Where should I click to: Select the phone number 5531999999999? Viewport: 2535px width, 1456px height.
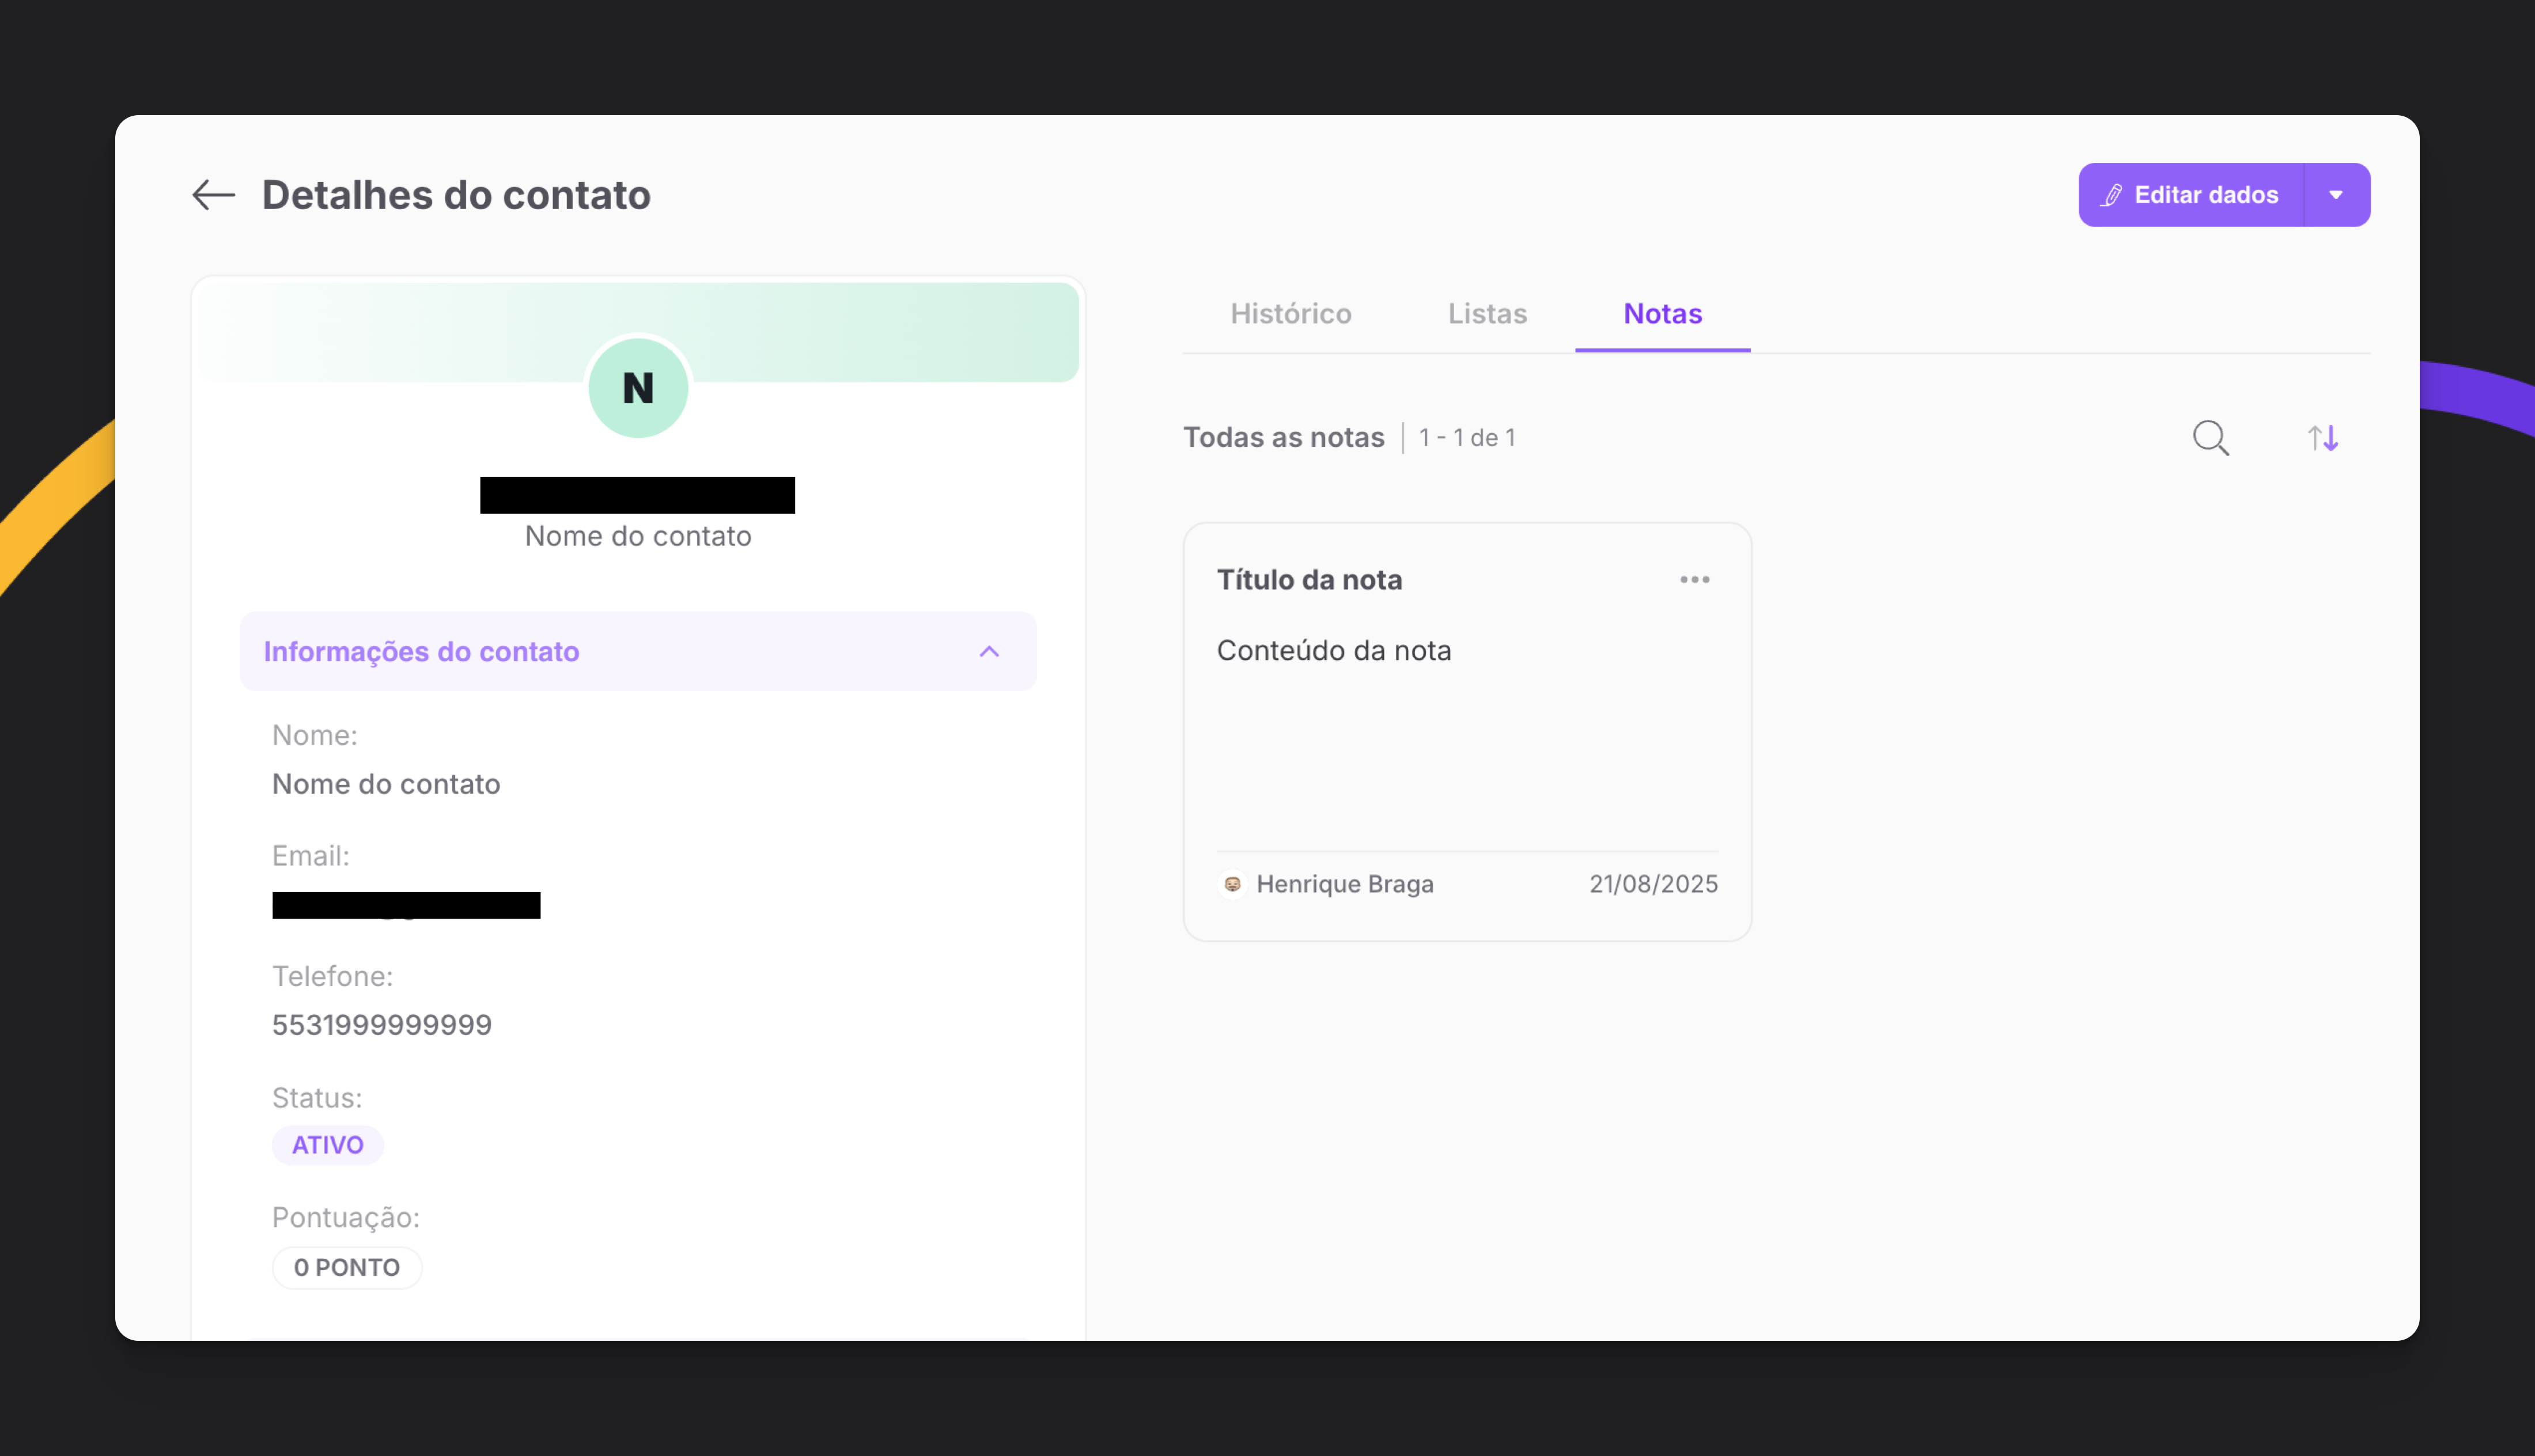click(382, 1025)
